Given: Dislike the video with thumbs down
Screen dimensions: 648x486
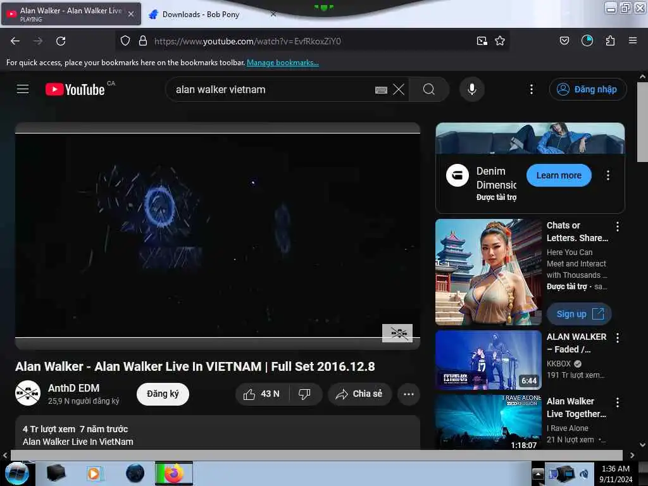Looking at the screenshot, I should point(305,394).
